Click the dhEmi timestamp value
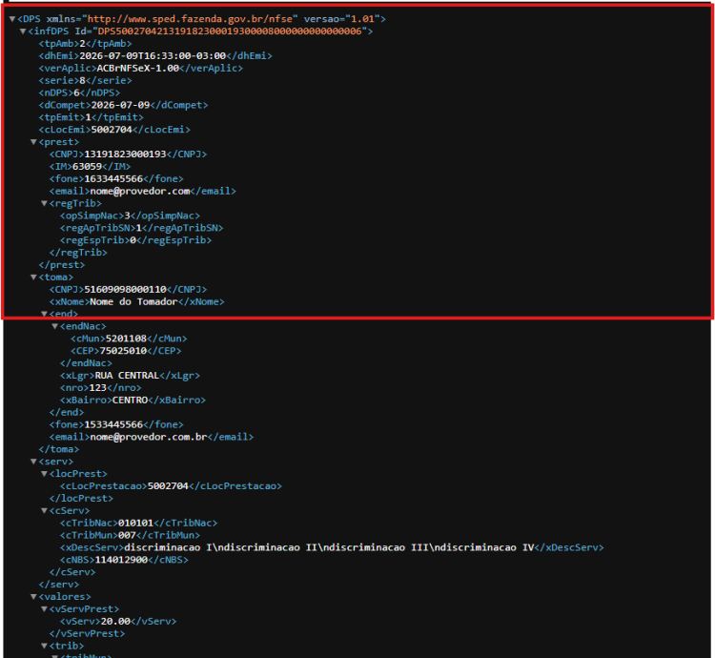 153,56
